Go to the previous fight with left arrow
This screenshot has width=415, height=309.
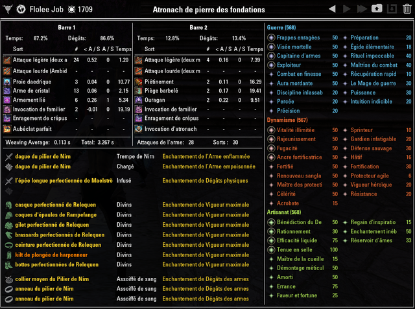(333, 9)
